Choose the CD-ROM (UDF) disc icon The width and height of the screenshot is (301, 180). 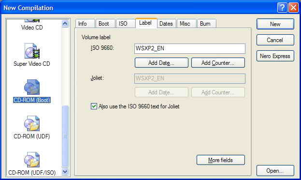click(32, 123)
